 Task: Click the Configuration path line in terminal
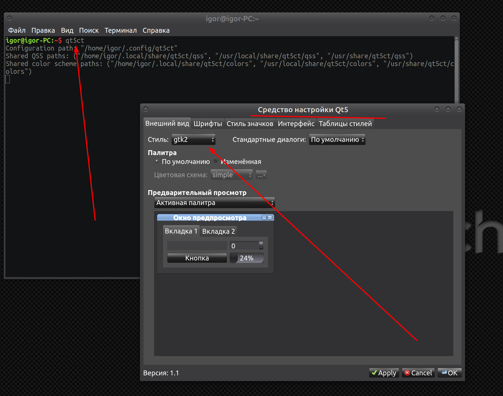click(x=92, y=48)
